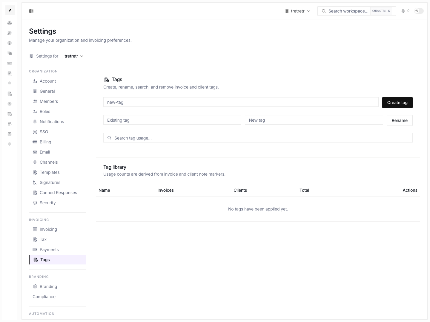Expand the Settings for tretretr selector

(74, 56)
